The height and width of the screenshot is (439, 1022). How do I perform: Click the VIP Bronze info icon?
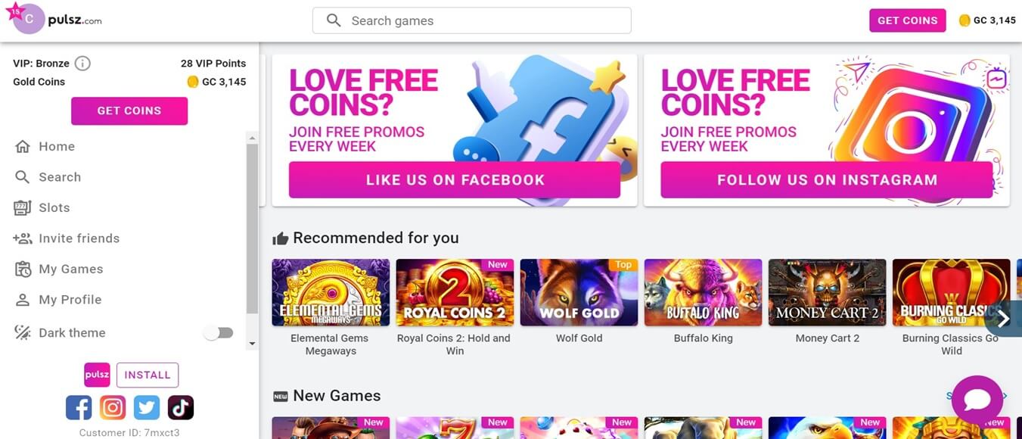(x=82, y=64)
